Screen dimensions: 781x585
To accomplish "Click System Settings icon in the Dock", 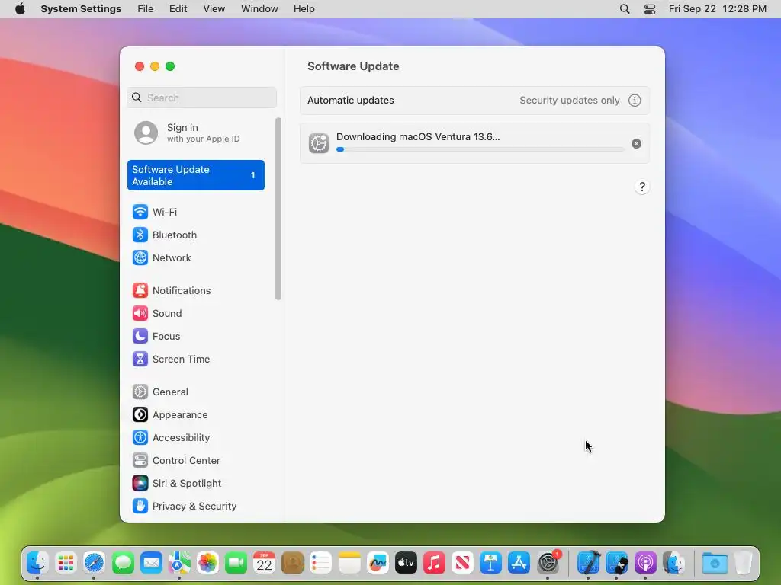I will 548,563.
